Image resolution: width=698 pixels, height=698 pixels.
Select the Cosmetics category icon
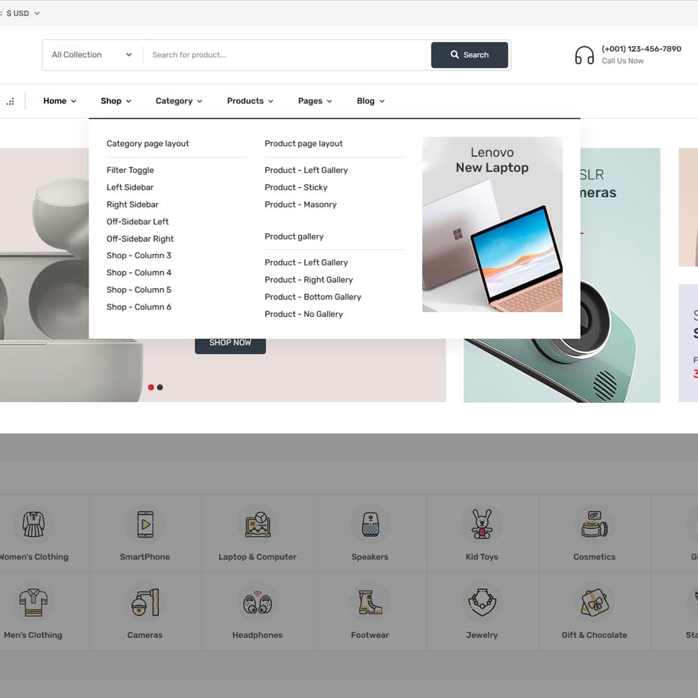point(594,524)
